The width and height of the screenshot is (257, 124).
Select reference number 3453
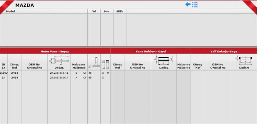click(14, 73)
